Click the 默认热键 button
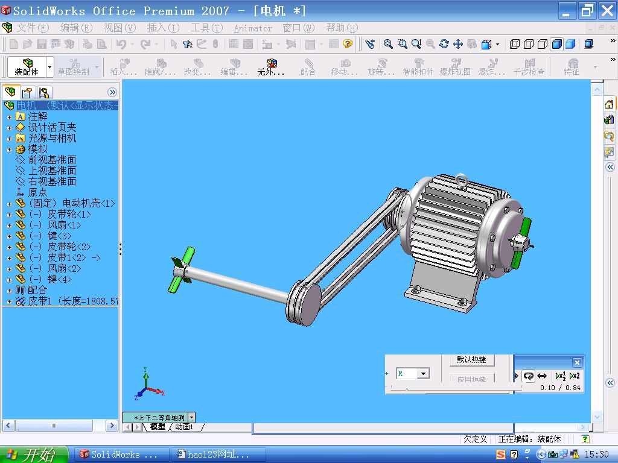The width and height of the screenshot is (618, 463). pos(471,360)
